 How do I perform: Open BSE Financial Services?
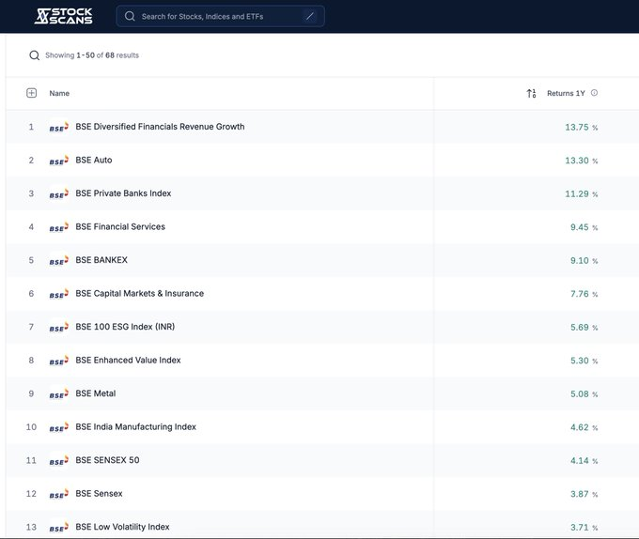(x=120, y=226)
